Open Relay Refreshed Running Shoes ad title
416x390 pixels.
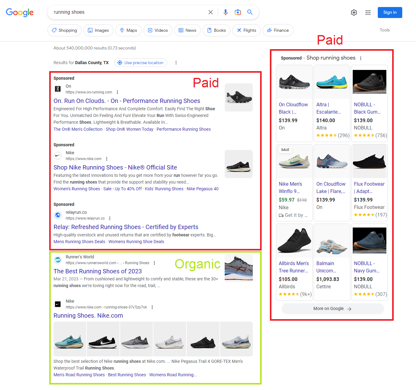pos(126,227)
